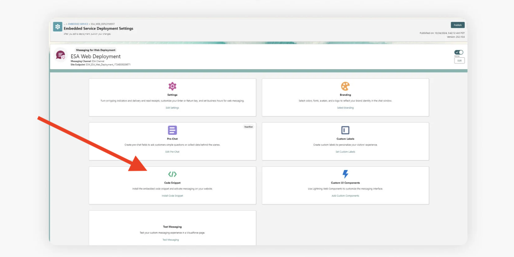This screenshot has height=257, width=514.
Task: Click the Test Messaging card title
Action: tap(172, 227)
